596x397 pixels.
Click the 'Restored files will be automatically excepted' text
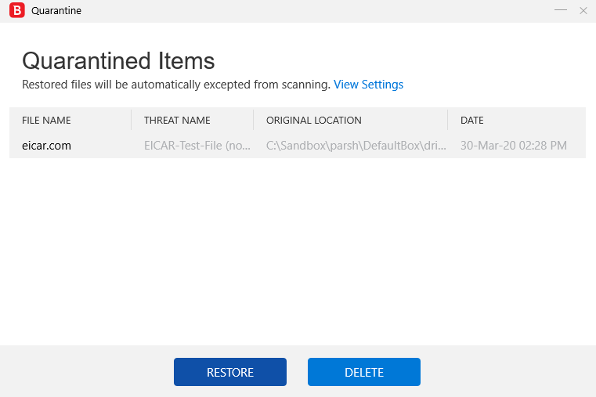tap(175, 85)
